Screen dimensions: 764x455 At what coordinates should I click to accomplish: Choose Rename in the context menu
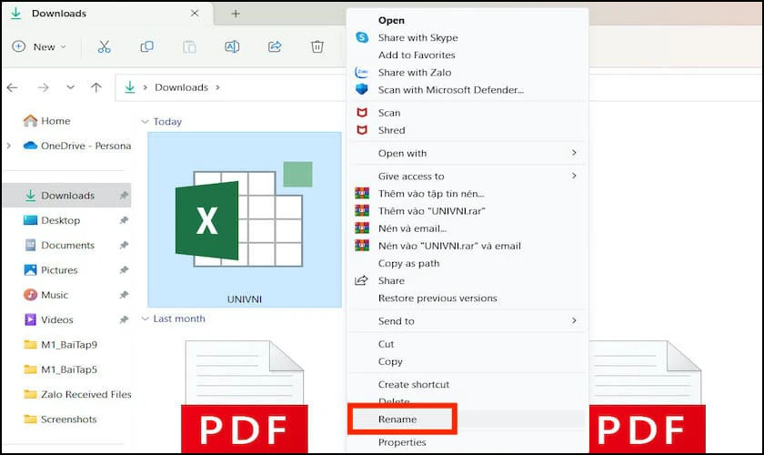(397, 420)
